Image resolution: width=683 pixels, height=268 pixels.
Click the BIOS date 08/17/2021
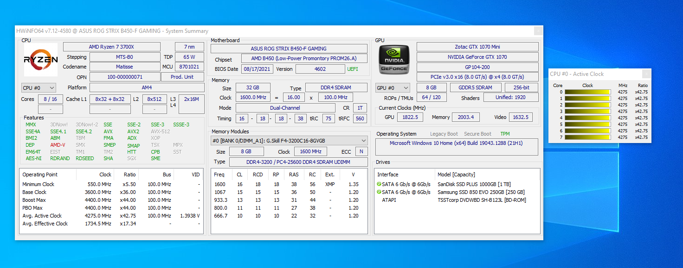point(257,69)
